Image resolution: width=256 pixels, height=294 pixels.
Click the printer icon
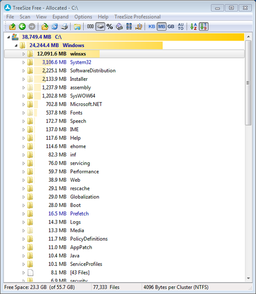pyautogui.click(x=64, y=26)
